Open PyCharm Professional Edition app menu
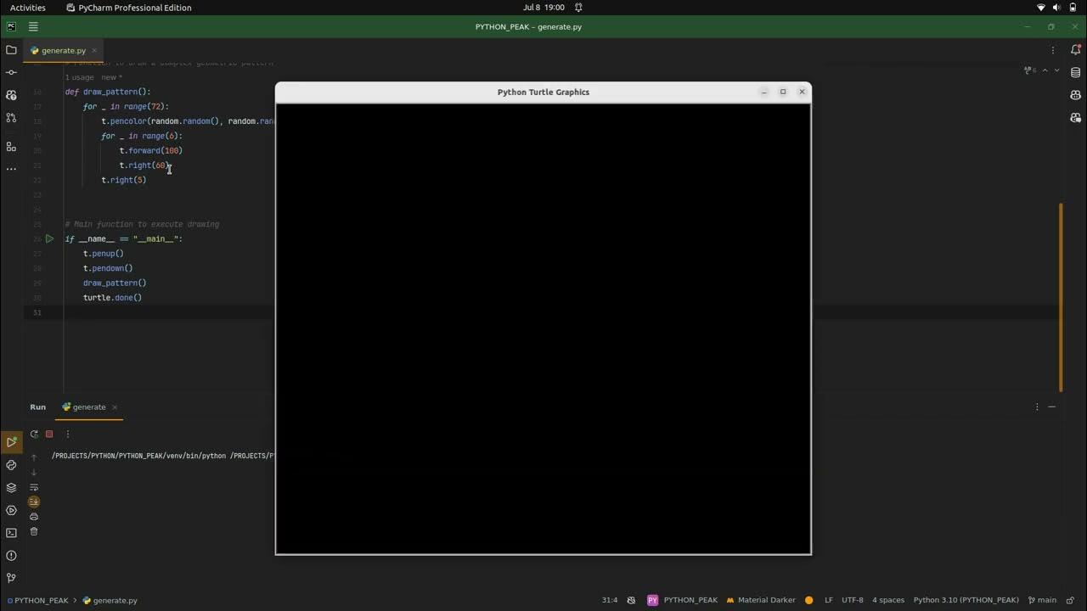 tap(129, 8)
